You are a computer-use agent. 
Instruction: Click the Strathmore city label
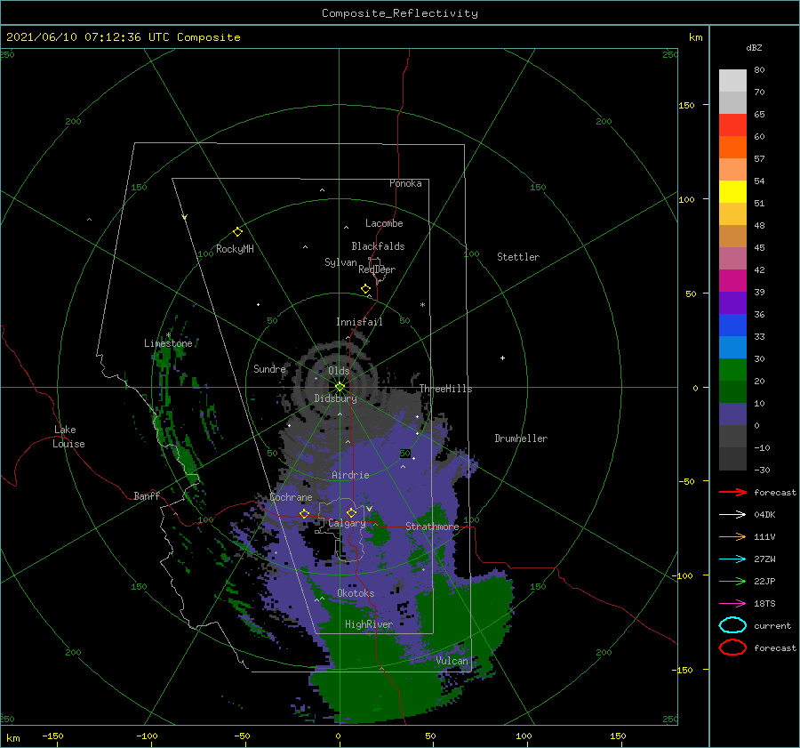click(432, 527)
